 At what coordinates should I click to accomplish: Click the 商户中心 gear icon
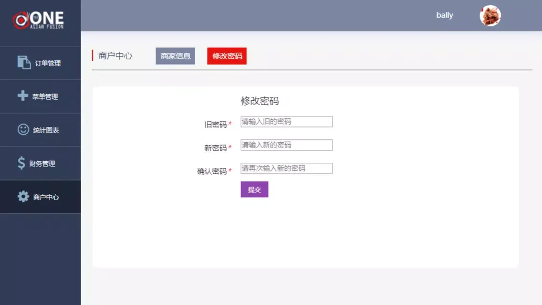[x=23, y=197]
